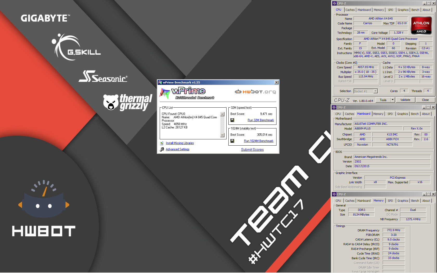Select Bench tab in Memory CPU-Z window

pos(415,201)
